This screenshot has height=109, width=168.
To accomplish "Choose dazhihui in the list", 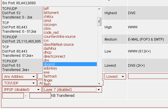I will point(70,49).
